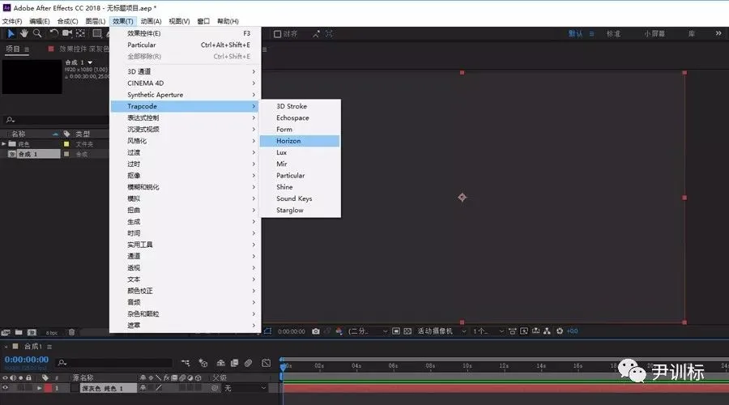Select the Selection arrow tool

click(11, 33)
